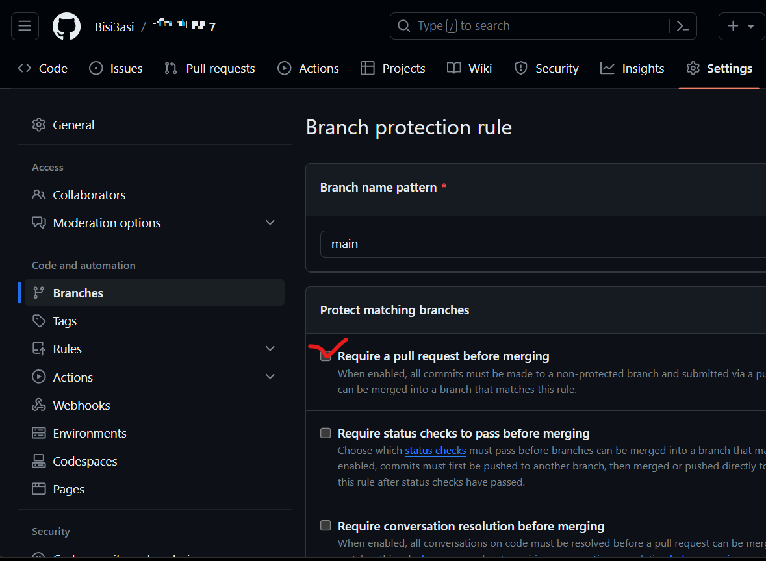Click the table icon beside Projects
This screenshot has height=561, width=766.
(x=367, y=68)
